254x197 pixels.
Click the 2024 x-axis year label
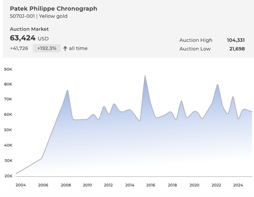[238, 185]
